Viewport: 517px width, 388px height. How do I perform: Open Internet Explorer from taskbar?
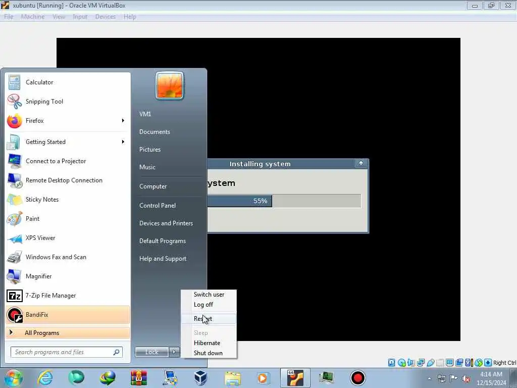coord(45,378)
